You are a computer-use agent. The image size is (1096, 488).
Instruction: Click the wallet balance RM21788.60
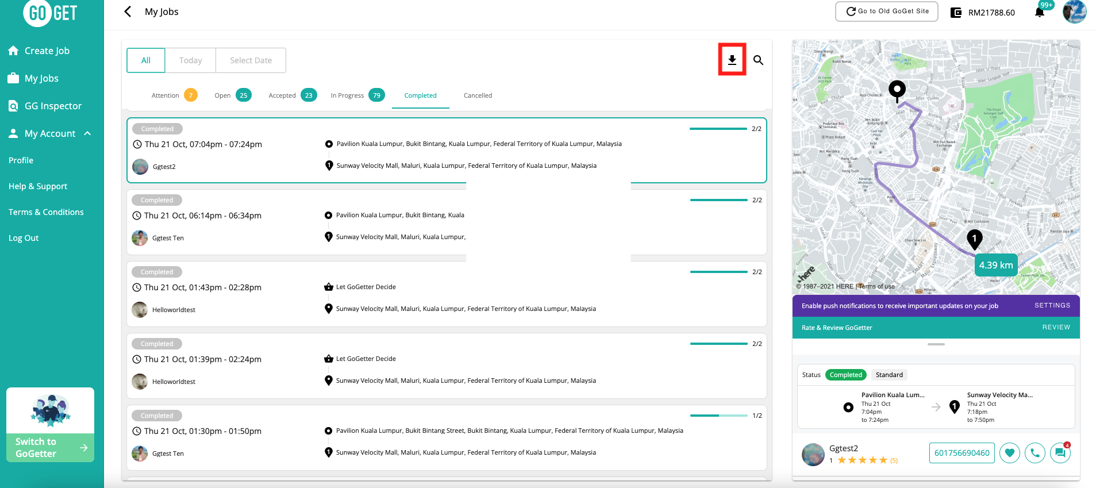click(x=991, y=13)
